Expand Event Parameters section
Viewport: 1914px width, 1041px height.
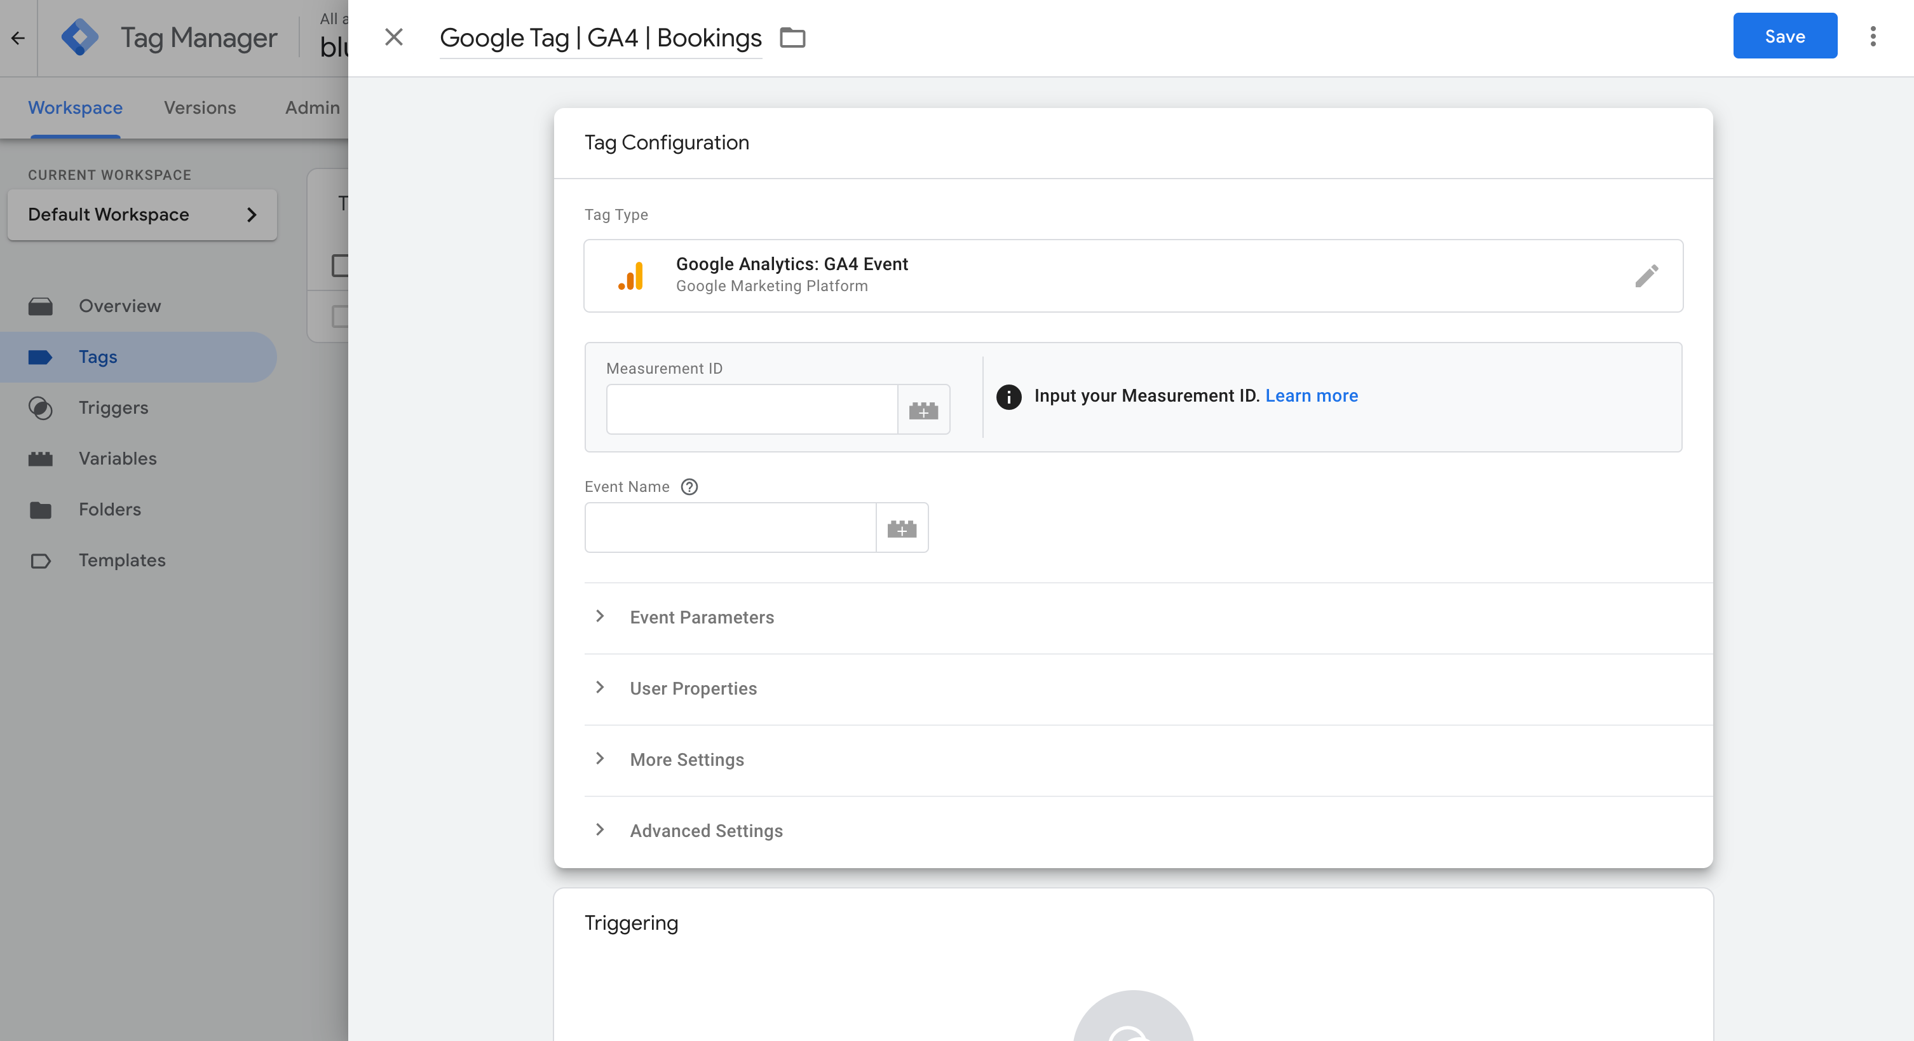[1148, 618]
